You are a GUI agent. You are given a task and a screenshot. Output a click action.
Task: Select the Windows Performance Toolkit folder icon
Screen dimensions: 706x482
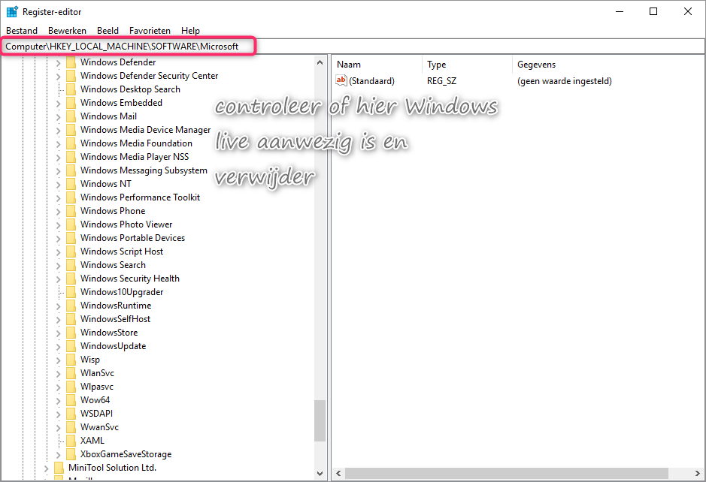coord(71,197)
